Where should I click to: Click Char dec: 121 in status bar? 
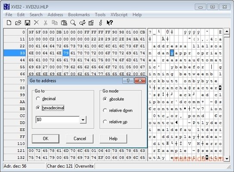[x=60, y=166]
